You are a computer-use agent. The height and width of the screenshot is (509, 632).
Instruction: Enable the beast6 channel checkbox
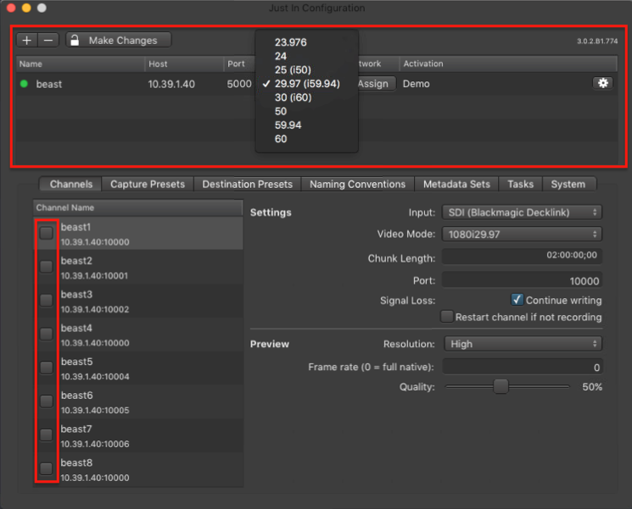[47, 401]
